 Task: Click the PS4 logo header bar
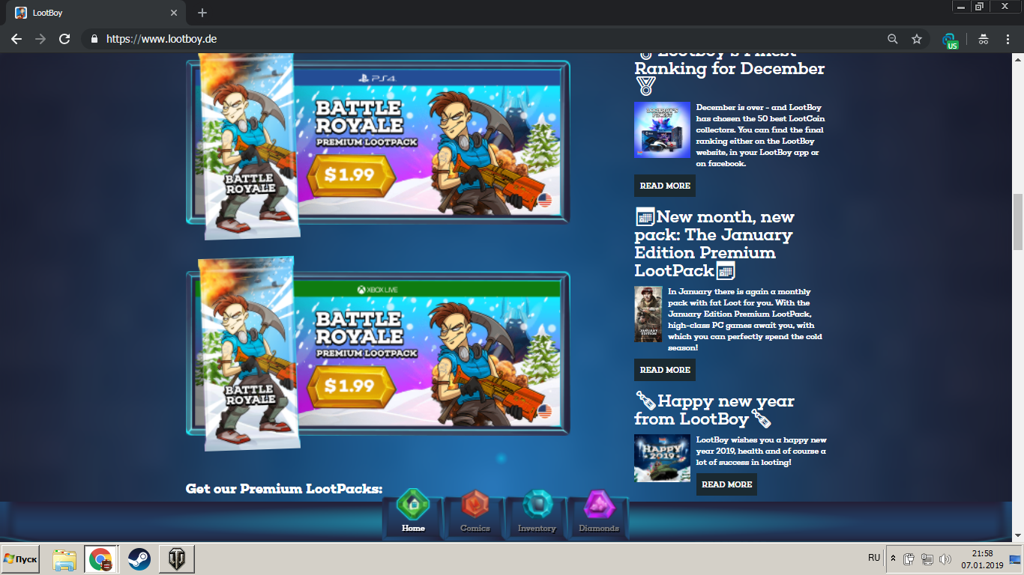tap(378, 78)
